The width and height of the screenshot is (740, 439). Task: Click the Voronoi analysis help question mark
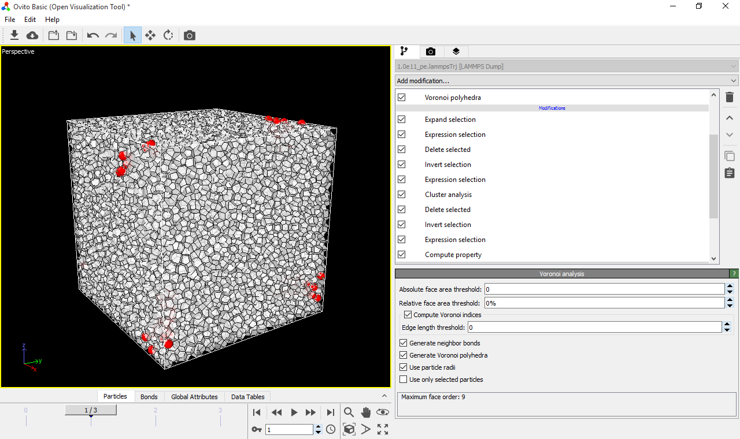click(734, 273)
